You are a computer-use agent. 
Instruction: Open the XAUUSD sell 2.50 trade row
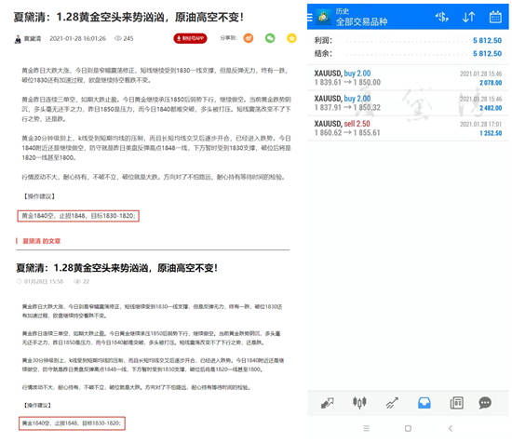(408, 128)
